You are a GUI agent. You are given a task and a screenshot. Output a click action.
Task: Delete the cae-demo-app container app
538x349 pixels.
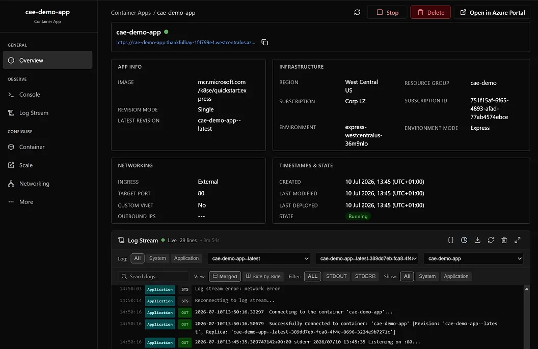pos(431,12)
